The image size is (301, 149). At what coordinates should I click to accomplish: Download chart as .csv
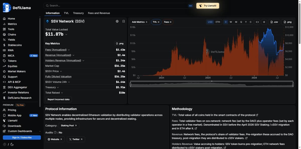pos(274,22)
